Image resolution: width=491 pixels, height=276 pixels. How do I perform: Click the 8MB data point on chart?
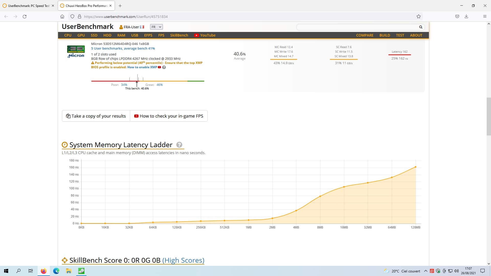(x=320, y=196)
